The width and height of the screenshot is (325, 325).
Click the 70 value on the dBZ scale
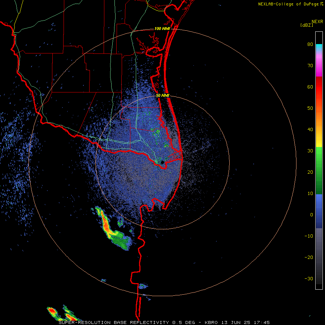coord(310,65)
